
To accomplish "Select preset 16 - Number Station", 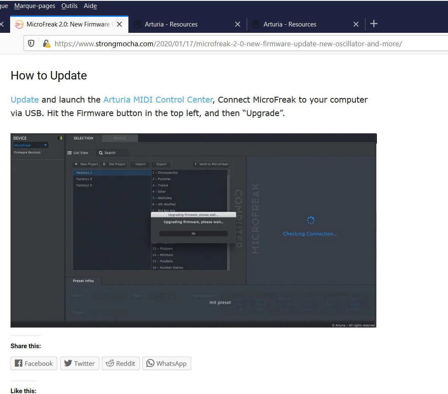I will [189, 267].
